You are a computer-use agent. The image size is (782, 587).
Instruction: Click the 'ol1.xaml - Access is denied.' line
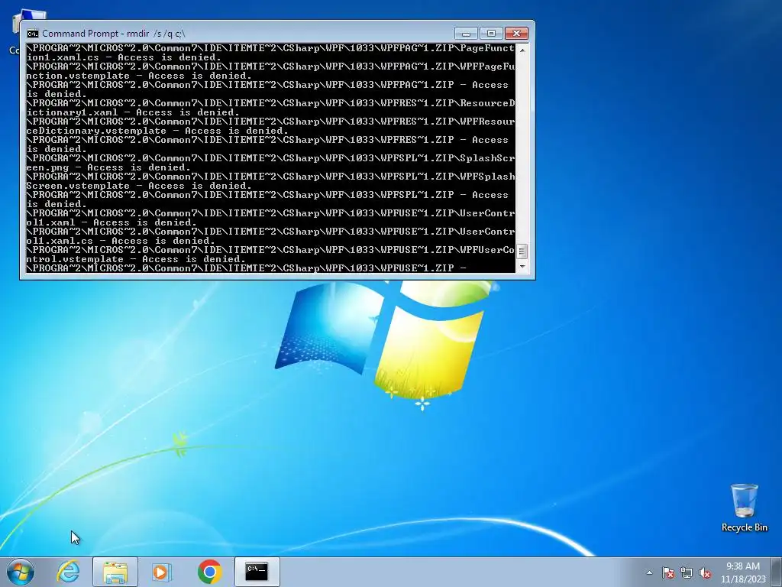[111, 222]
